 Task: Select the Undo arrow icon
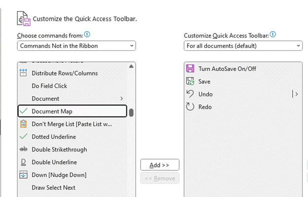point(190,94)
